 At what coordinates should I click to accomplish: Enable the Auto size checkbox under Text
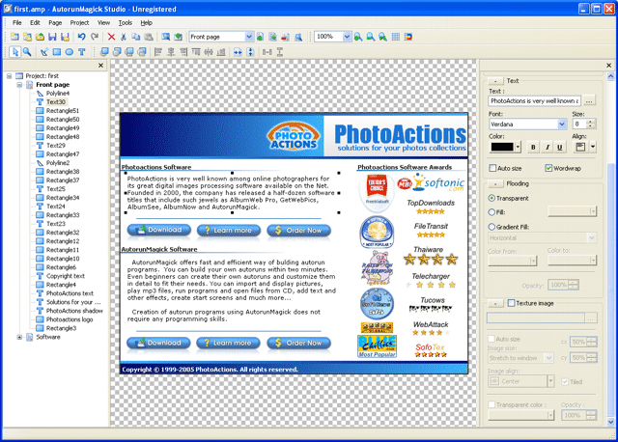[492, 168]
